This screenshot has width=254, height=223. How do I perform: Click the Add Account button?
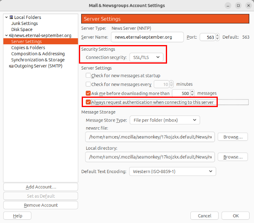(41, 187)
